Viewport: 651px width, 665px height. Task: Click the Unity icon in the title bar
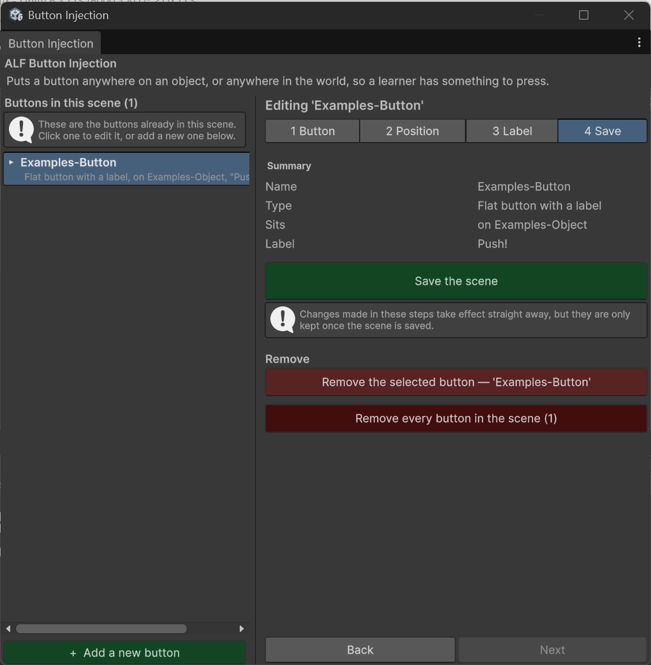point(16,15)
